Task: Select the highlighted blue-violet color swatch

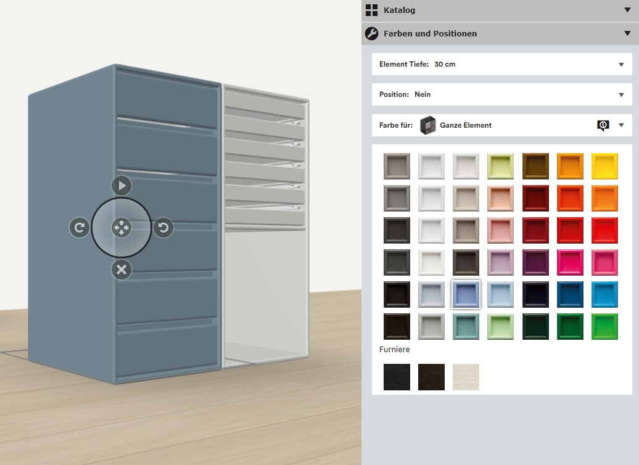Action: pos(466,294)
